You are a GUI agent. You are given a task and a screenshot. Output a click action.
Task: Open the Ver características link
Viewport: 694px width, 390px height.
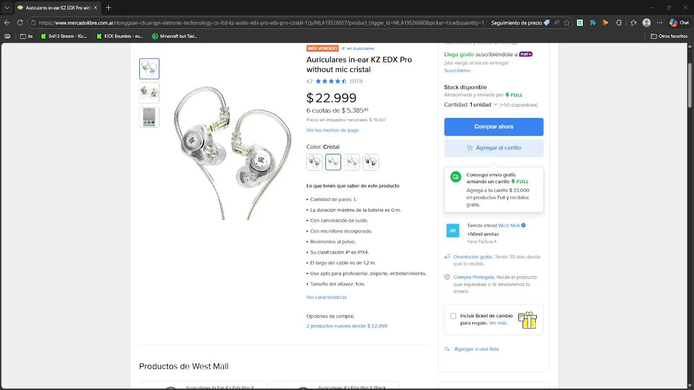326,297
